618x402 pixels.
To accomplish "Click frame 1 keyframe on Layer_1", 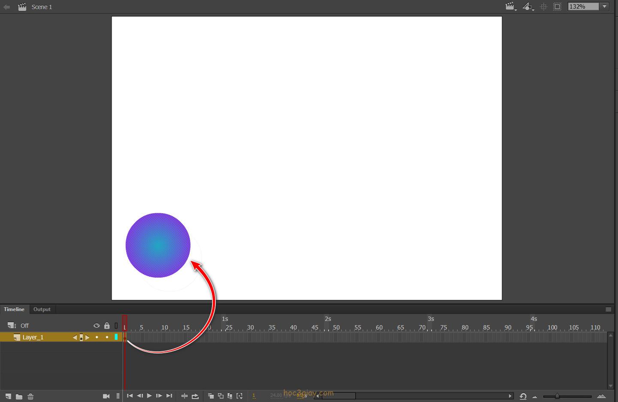I will point(125,338).
